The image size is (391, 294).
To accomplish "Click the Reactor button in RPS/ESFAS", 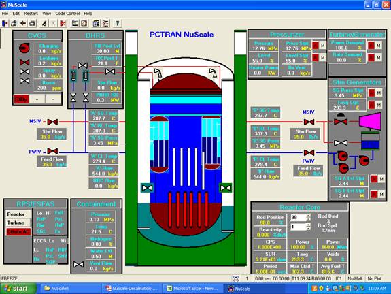I will tap(18, 214).
